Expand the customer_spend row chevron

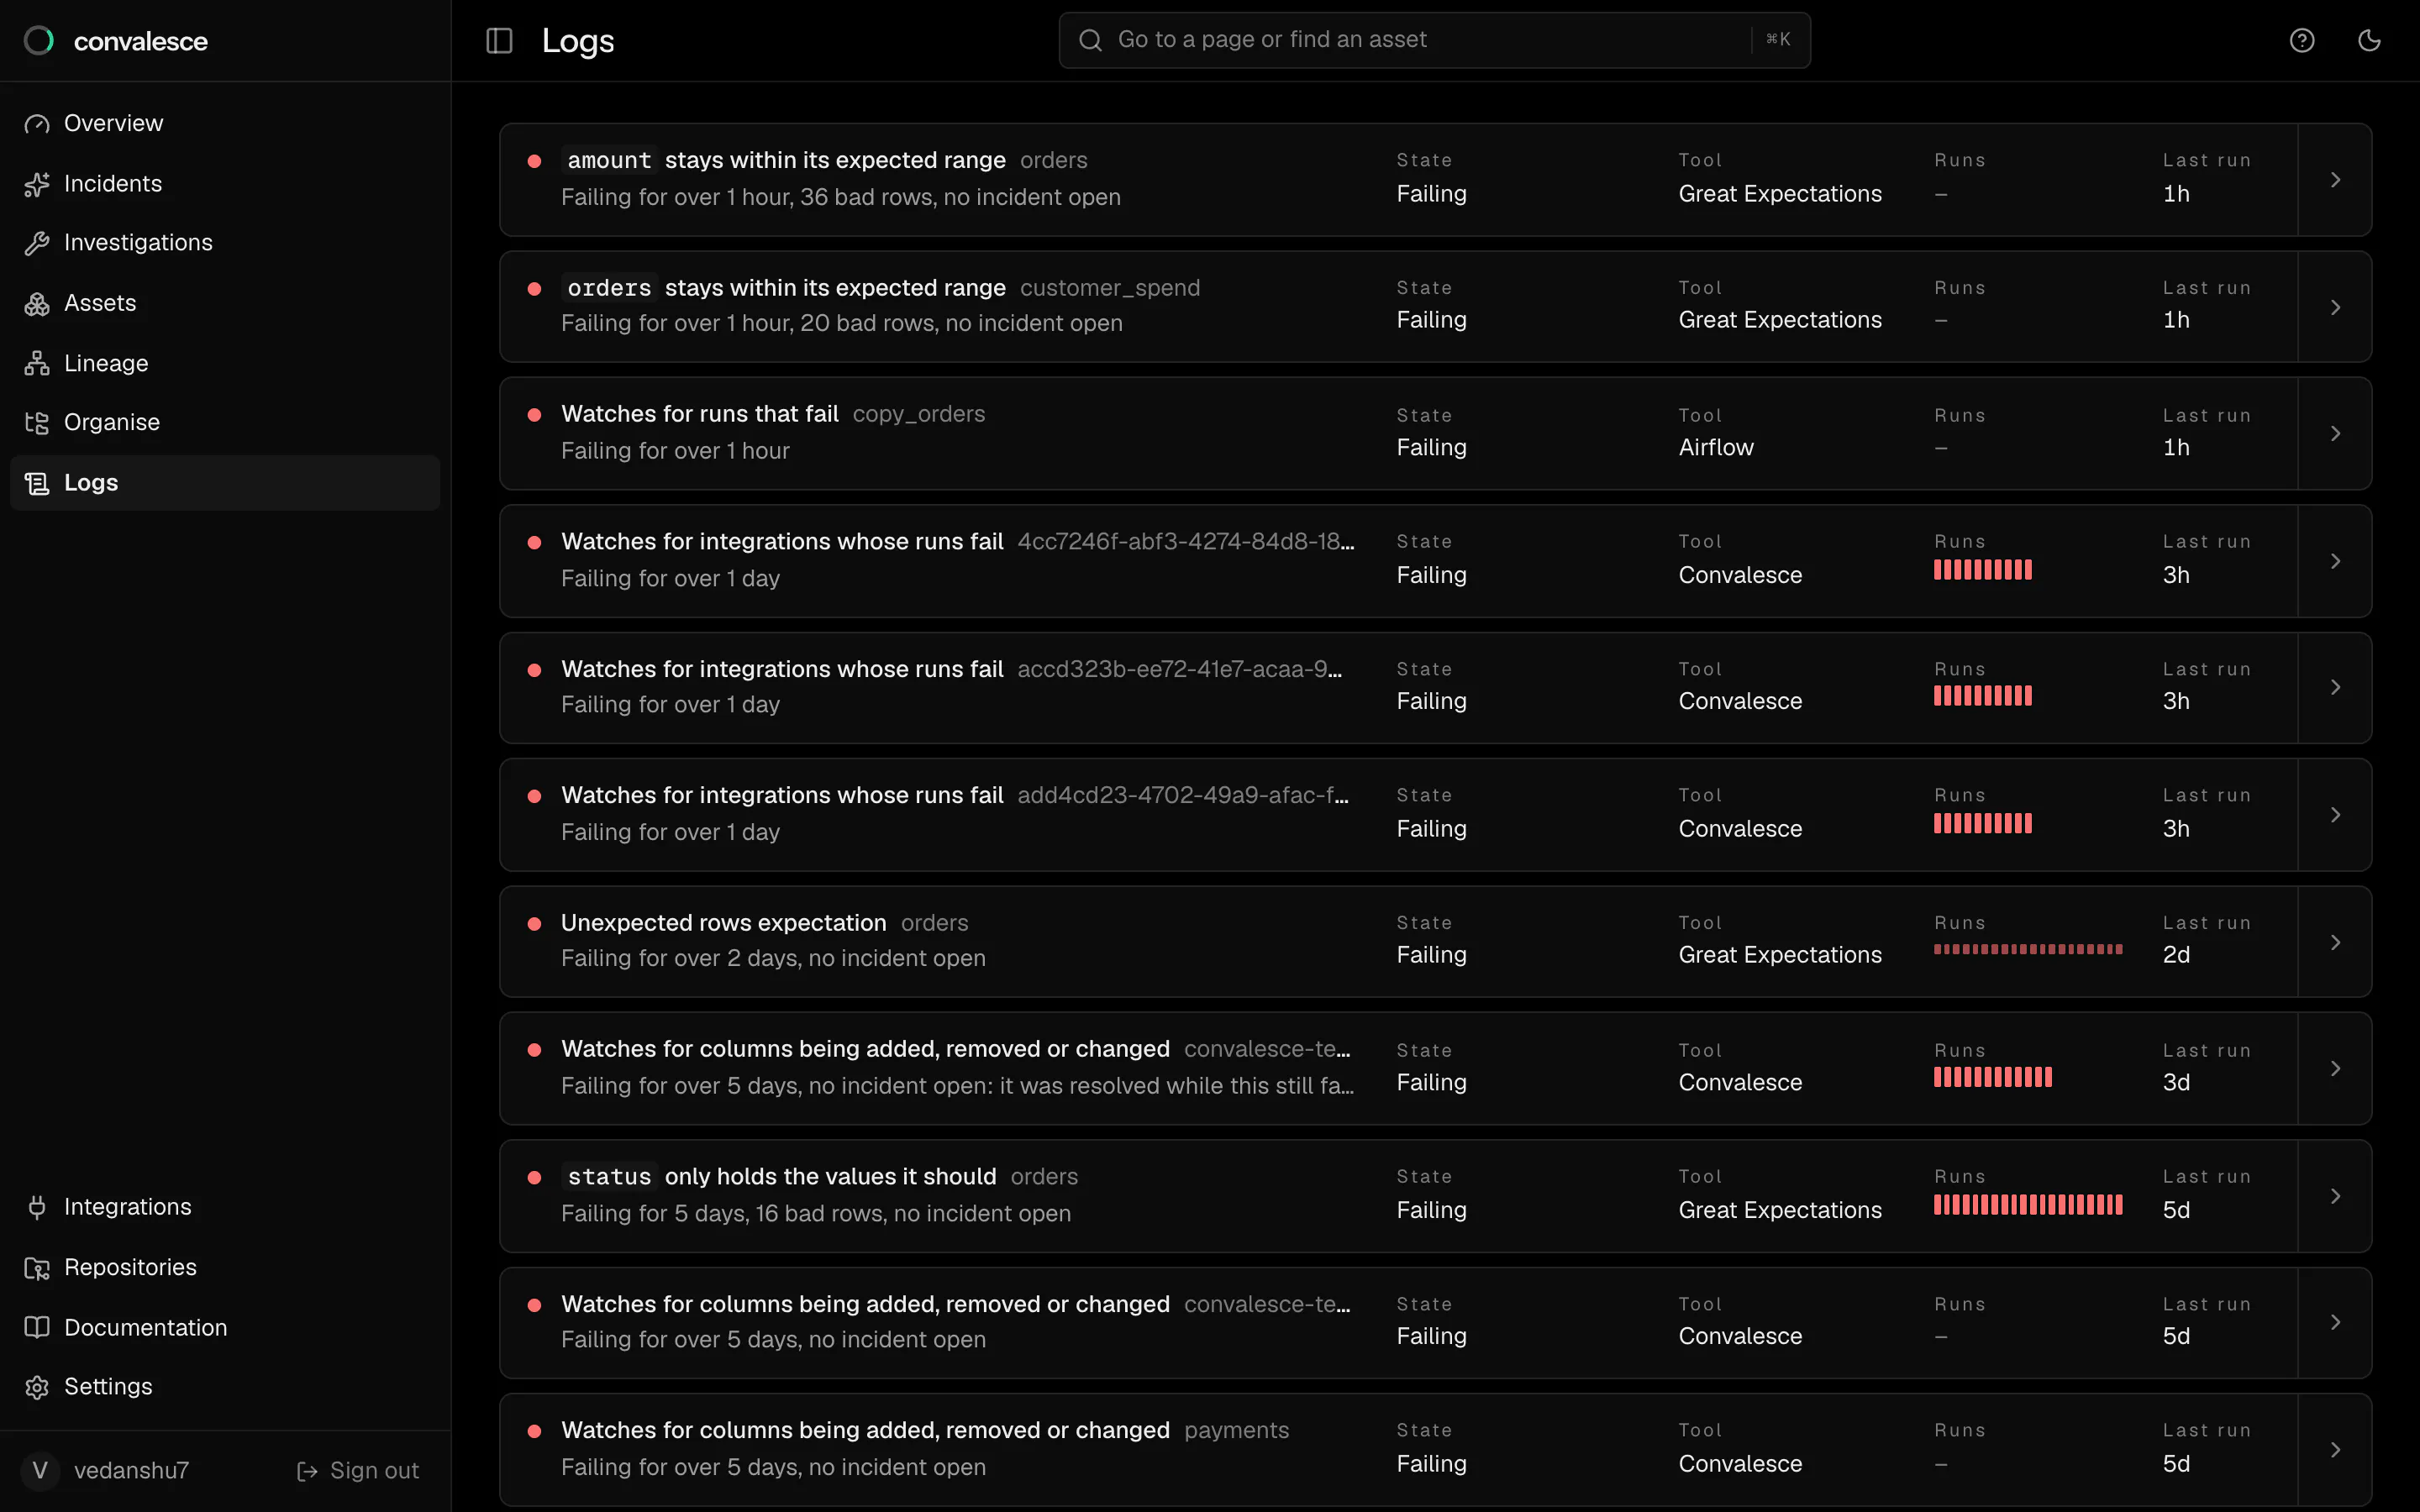tap(2335, 307)
